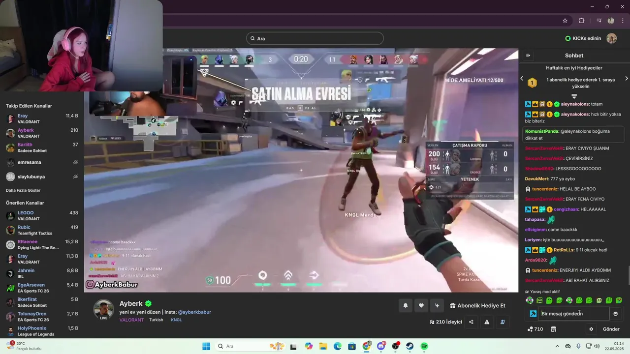
Task: Open Discord from the taskbar
Action: [x=381, y=346]
